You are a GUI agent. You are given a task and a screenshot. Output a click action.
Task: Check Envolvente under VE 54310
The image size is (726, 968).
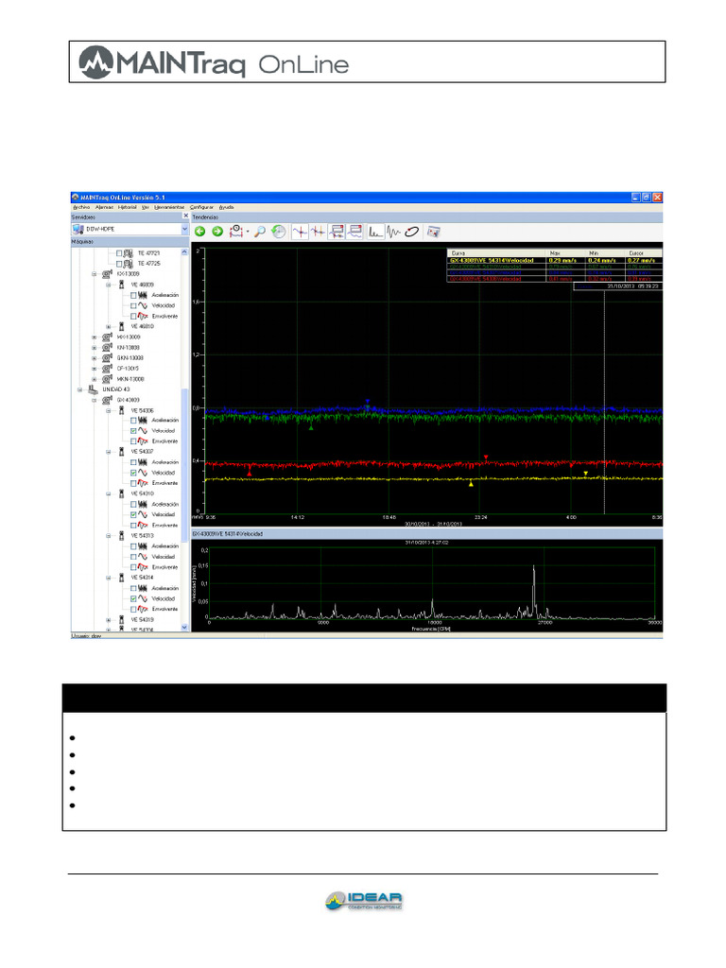[x=134, y=525]
